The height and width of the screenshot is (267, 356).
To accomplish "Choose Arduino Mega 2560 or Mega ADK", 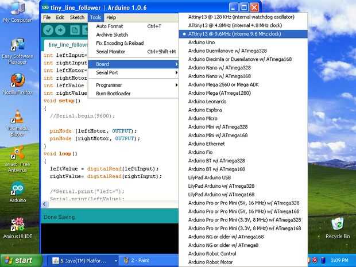I will click(243, 84).
